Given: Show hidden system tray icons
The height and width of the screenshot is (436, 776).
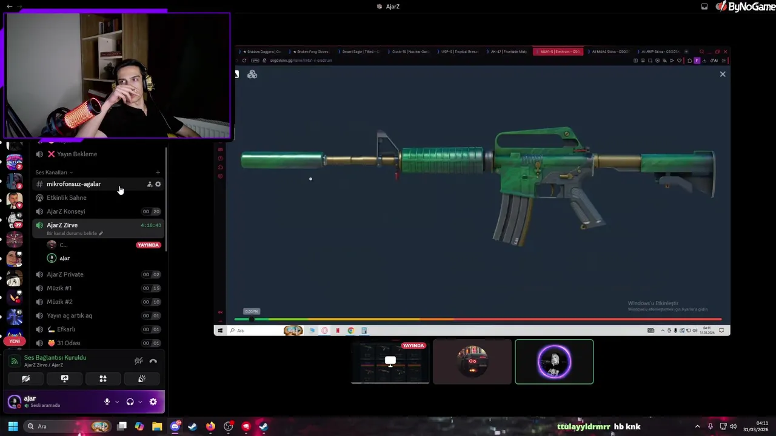Looking at the screenshot, I should pos(697,426).
